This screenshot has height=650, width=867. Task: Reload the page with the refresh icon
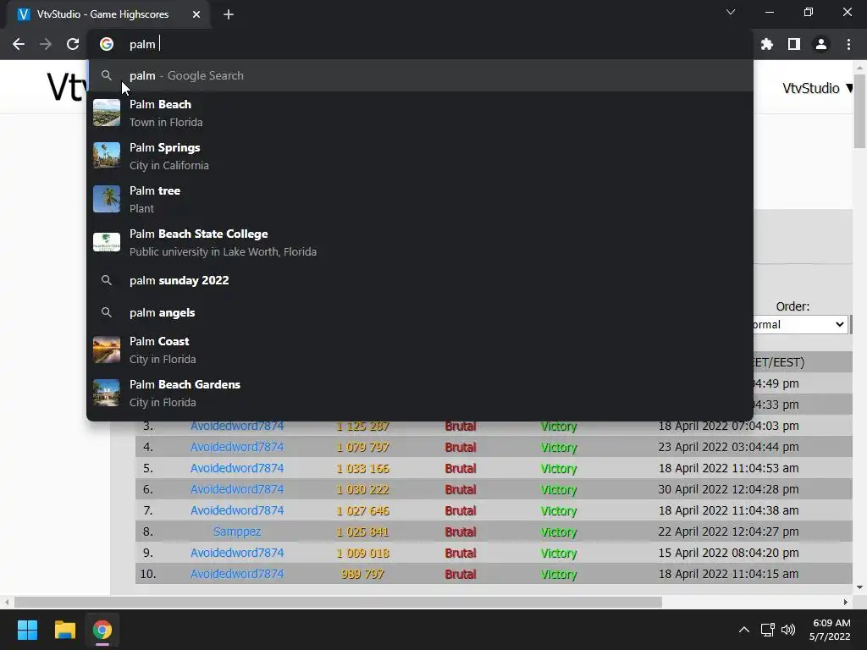[73, 44]
